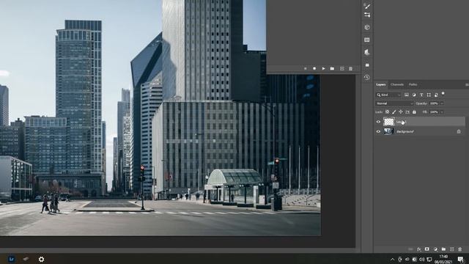469x264 pixels.
Task: Open the Kind filter dropdown
Action: pos(388,95)
